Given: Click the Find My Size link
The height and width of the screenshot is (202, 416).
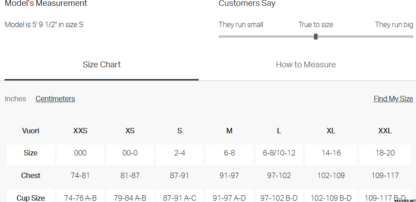Looking at the screenshot, I should [x=393, y=99].
